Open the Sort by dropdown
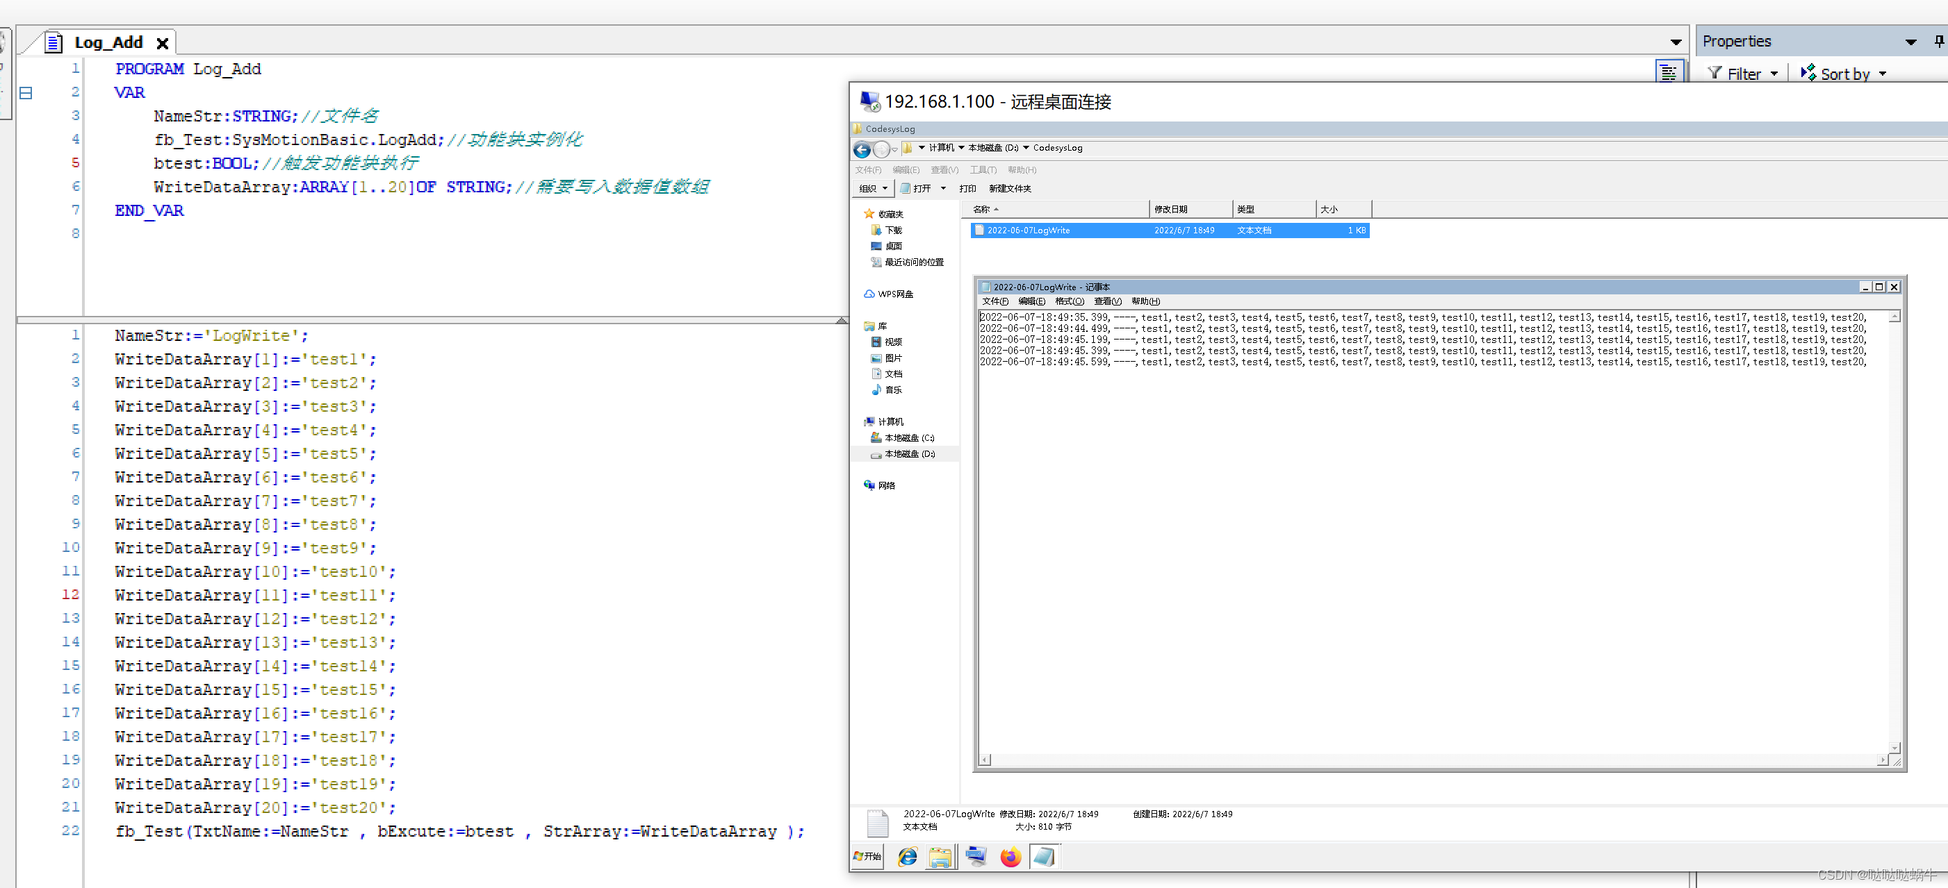The image size is (1948, 888). pyautogui.click(x=1844, y=74)
